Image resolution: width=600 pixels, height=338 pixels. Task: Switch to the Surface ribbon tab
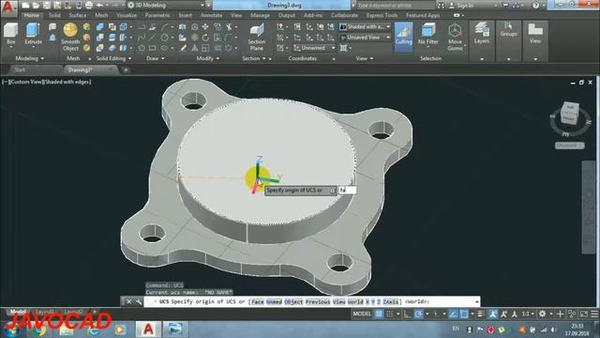(78, 15)
